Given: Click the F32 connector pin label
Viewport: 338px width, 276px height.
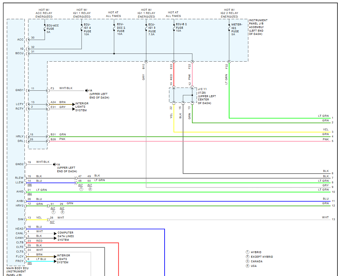Looking at the screenshot, I should (227, 67).
